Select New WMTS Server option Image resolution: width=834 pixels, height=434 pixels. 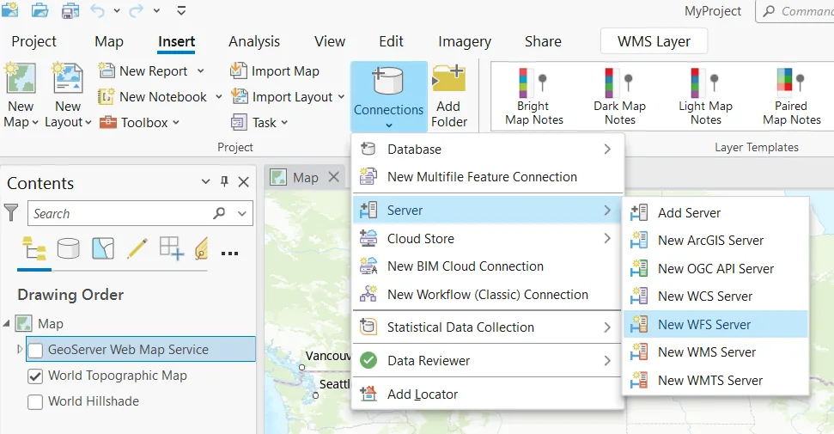(715, 380)
